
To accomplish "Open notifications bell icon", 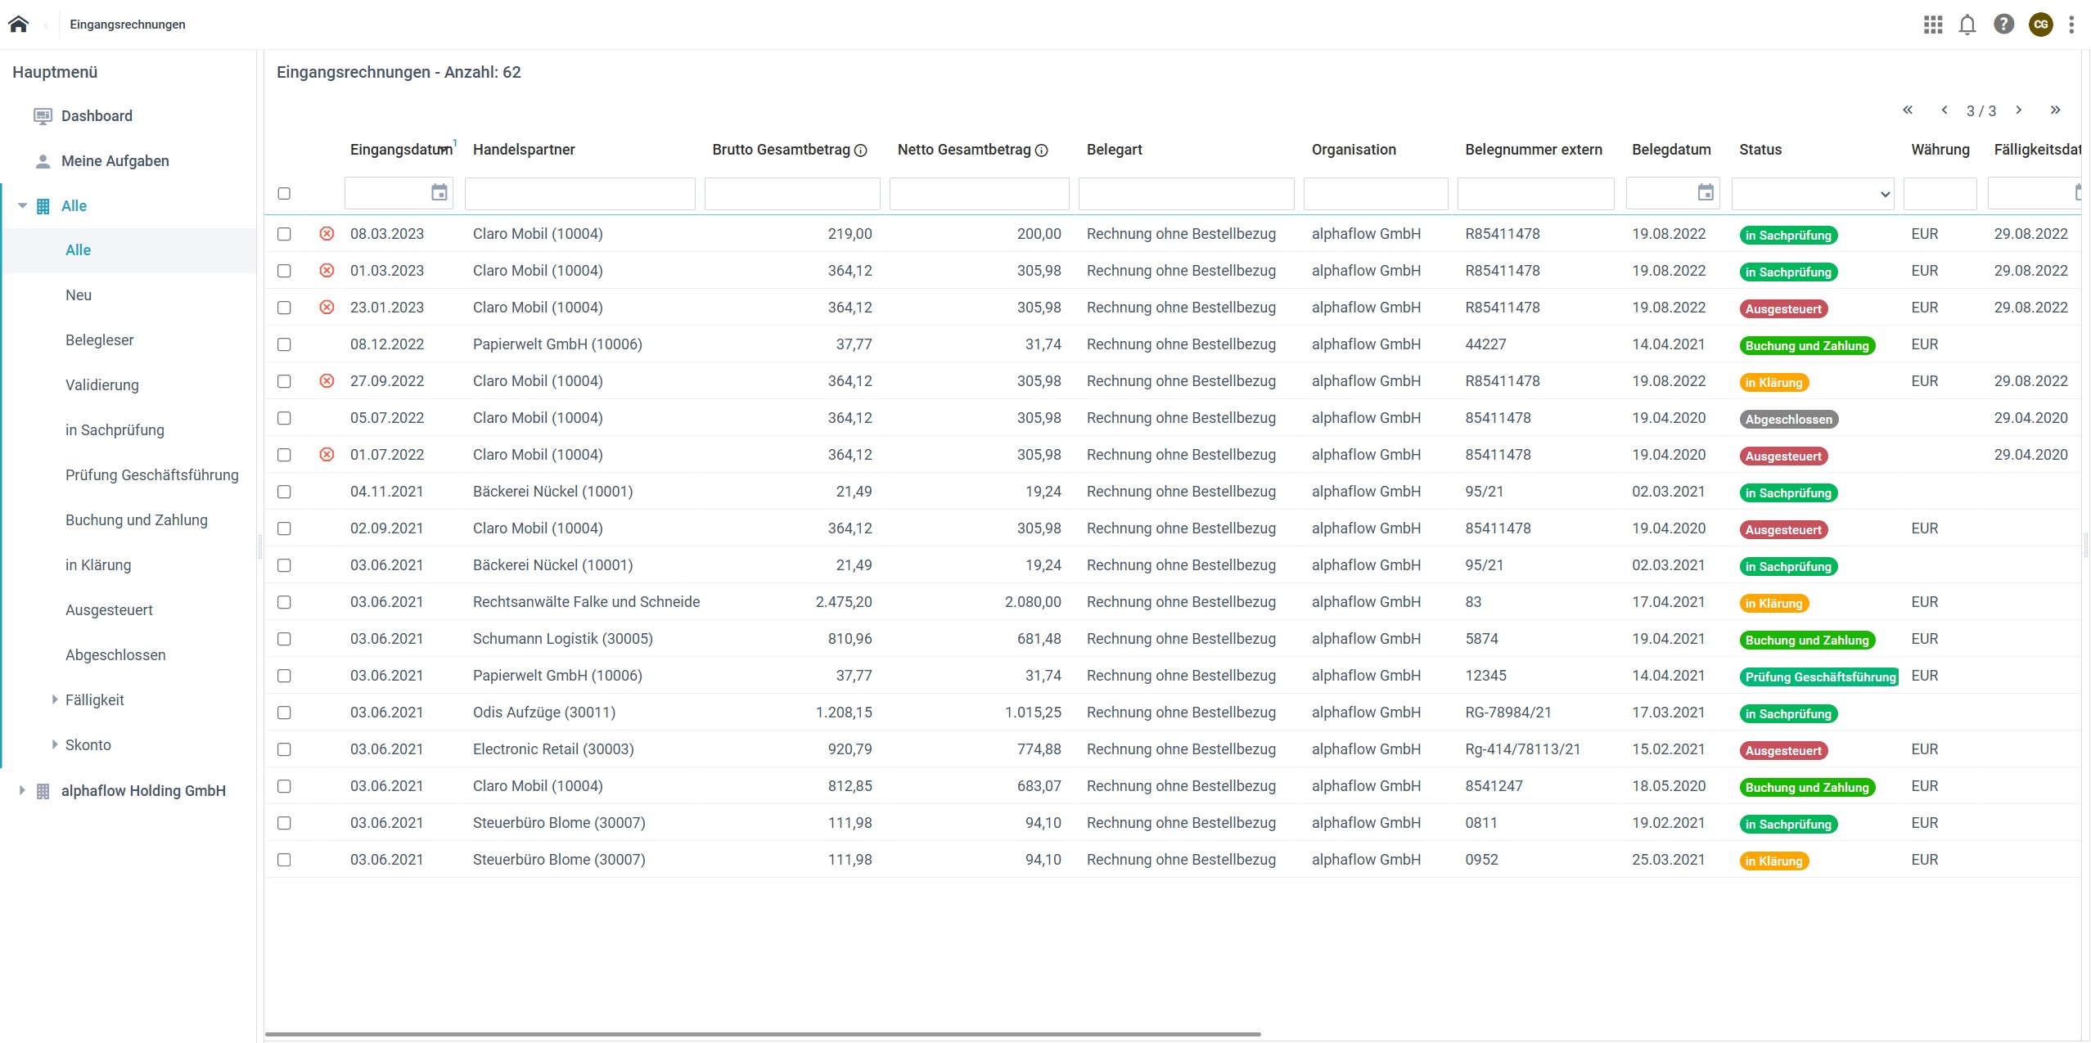I will pos(1967,25).
